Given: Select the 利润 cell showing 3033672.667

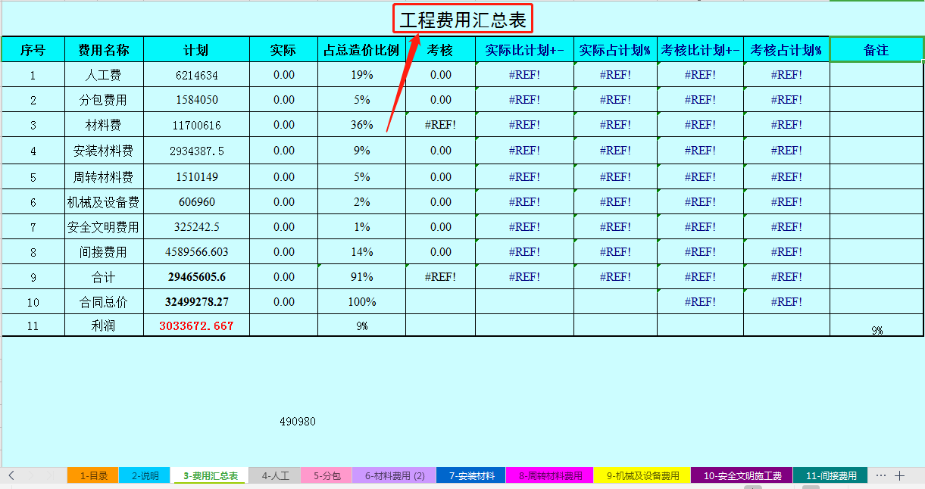Looking at the screenshot, I should 195,326.
